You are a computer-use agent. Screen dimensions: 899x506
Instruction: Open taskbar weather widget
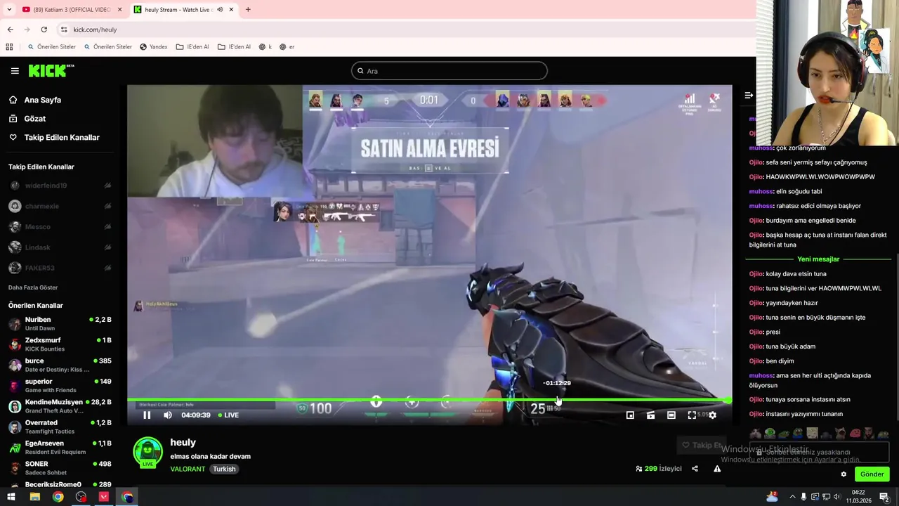point(772,497)
